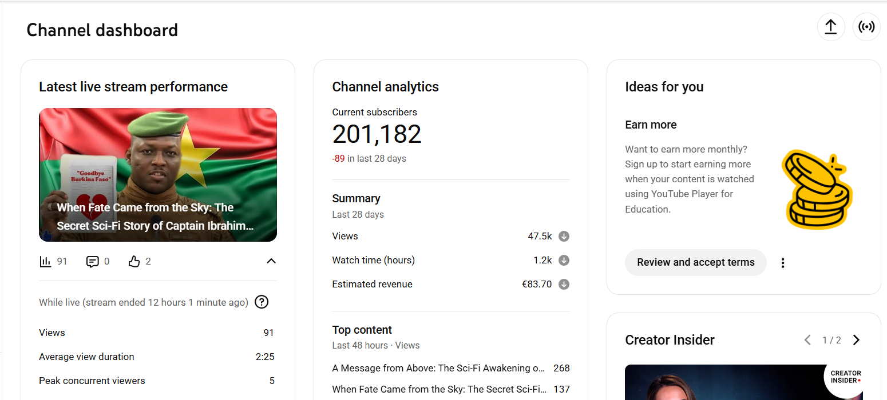Collapse the live stream performance details chevron
The width and height of the screenshot is (887, 400).
pyautogui.click(x=271, y=261)
